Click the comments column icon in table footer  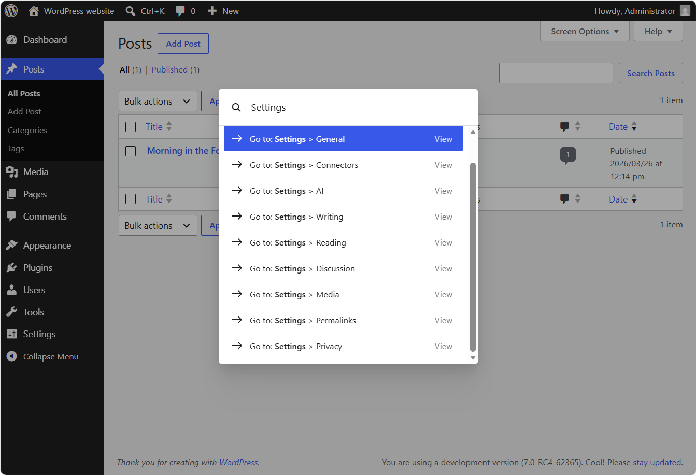click(x=565, y=199)
